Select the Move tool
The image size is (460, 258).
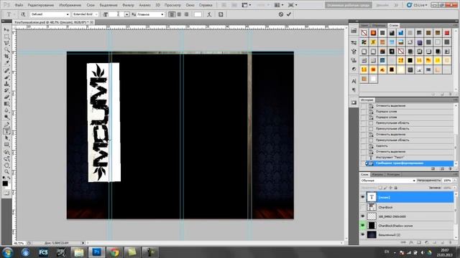coord(6,30)
